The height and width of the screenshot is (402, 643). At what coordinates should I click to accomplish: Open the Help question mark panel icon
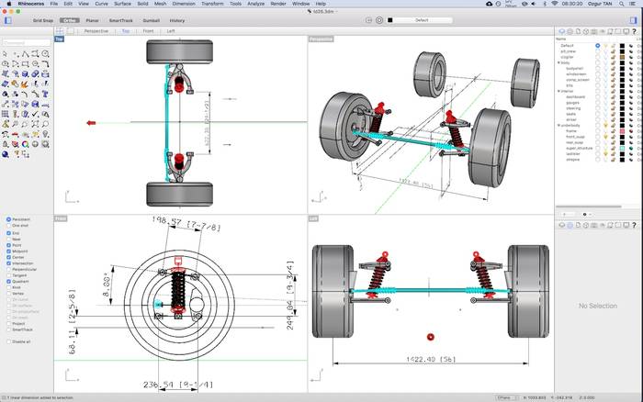pos(635,32)
